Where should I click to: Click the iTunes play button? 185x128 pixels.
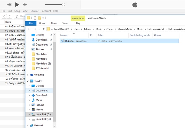(x=17, y=5)
